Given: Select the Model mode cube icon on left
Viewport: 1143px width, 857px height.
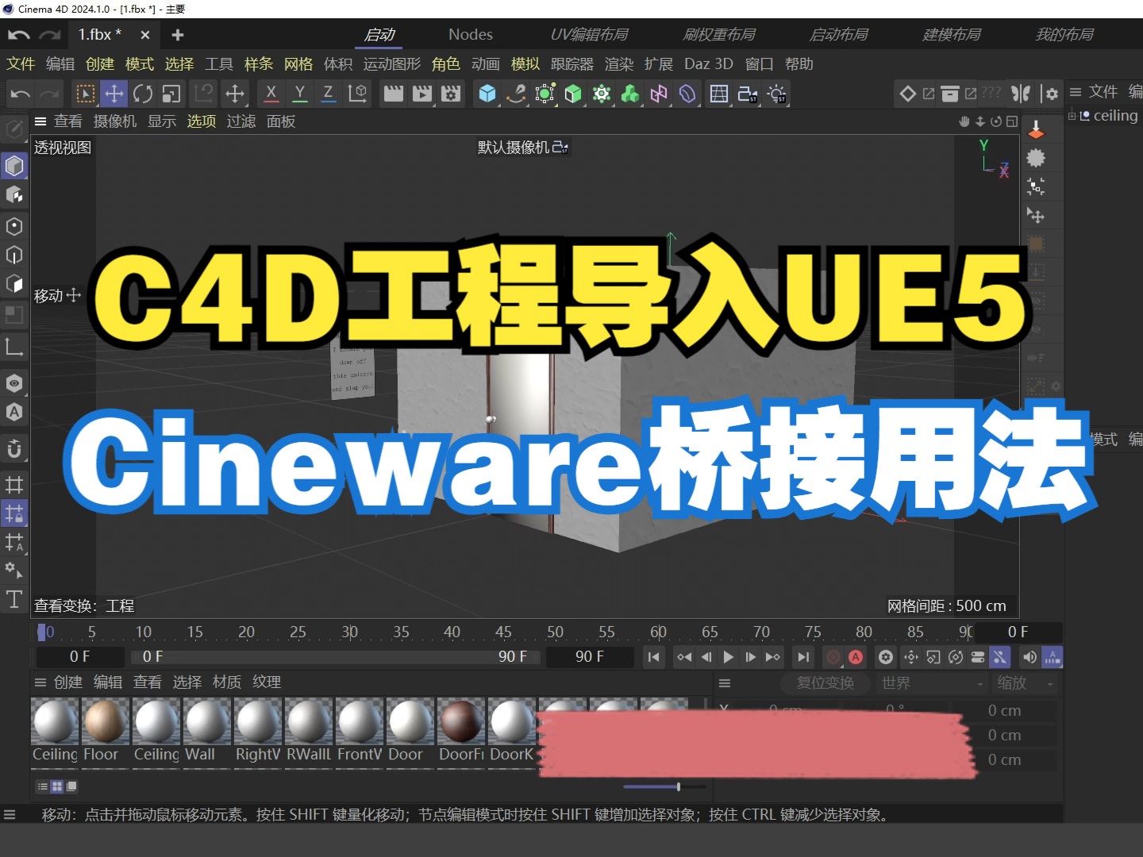Looking at the screenshot, I should point(14,165).
